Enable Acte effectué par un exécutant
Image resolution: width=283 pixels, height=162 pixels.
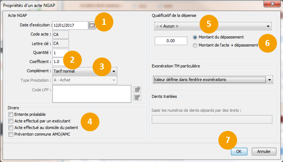pyautogui.click(x=10, y=121)
